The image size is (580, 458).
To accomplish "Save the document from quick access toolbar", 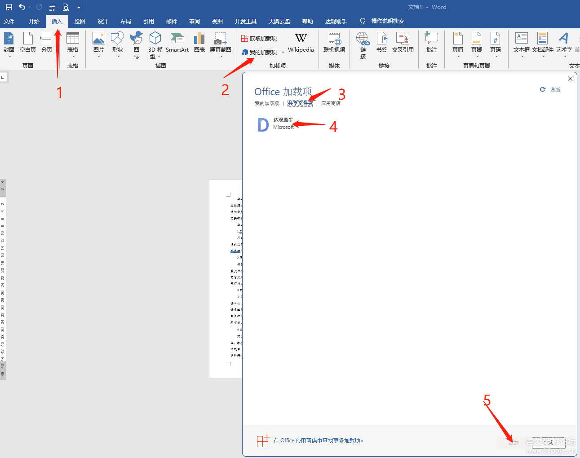I will 9,7.
